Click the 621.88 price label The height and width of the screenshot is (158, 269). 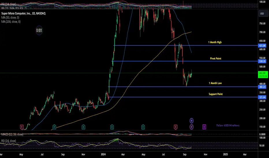click(x=262, y=45)
